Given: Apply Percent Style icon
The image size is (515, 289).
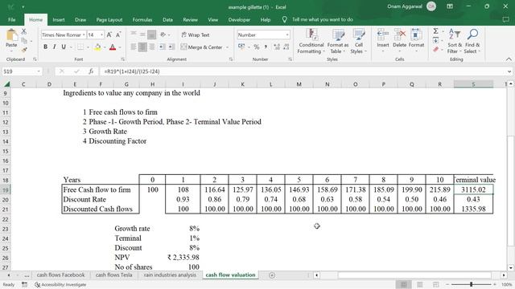Looking at the screenshot, I should click(257, 47).
